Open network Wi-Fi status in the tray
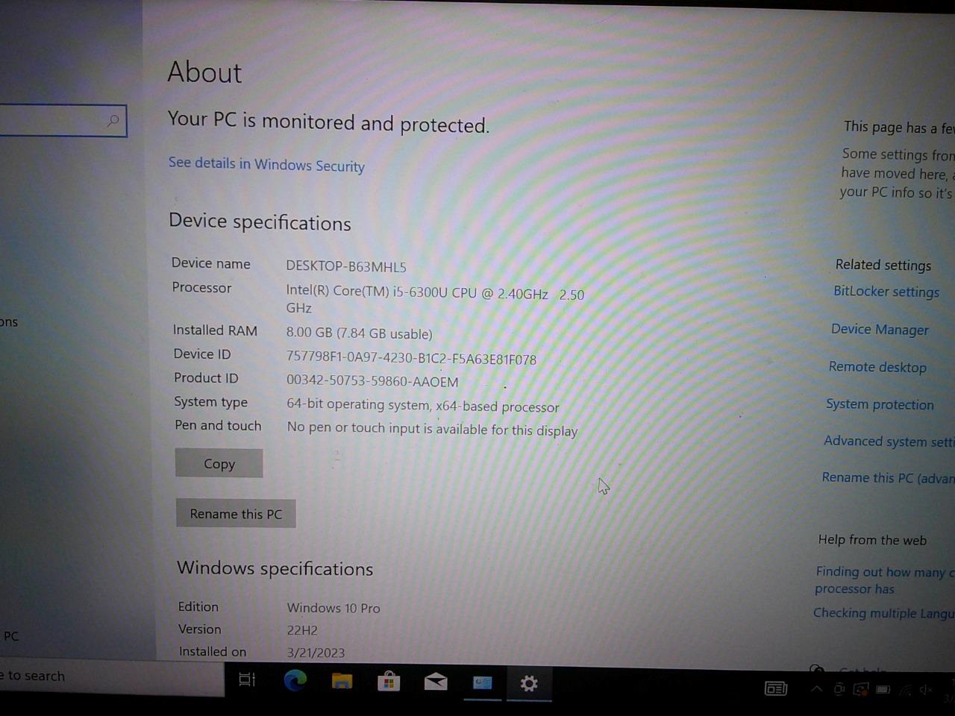 coord(905,690)
